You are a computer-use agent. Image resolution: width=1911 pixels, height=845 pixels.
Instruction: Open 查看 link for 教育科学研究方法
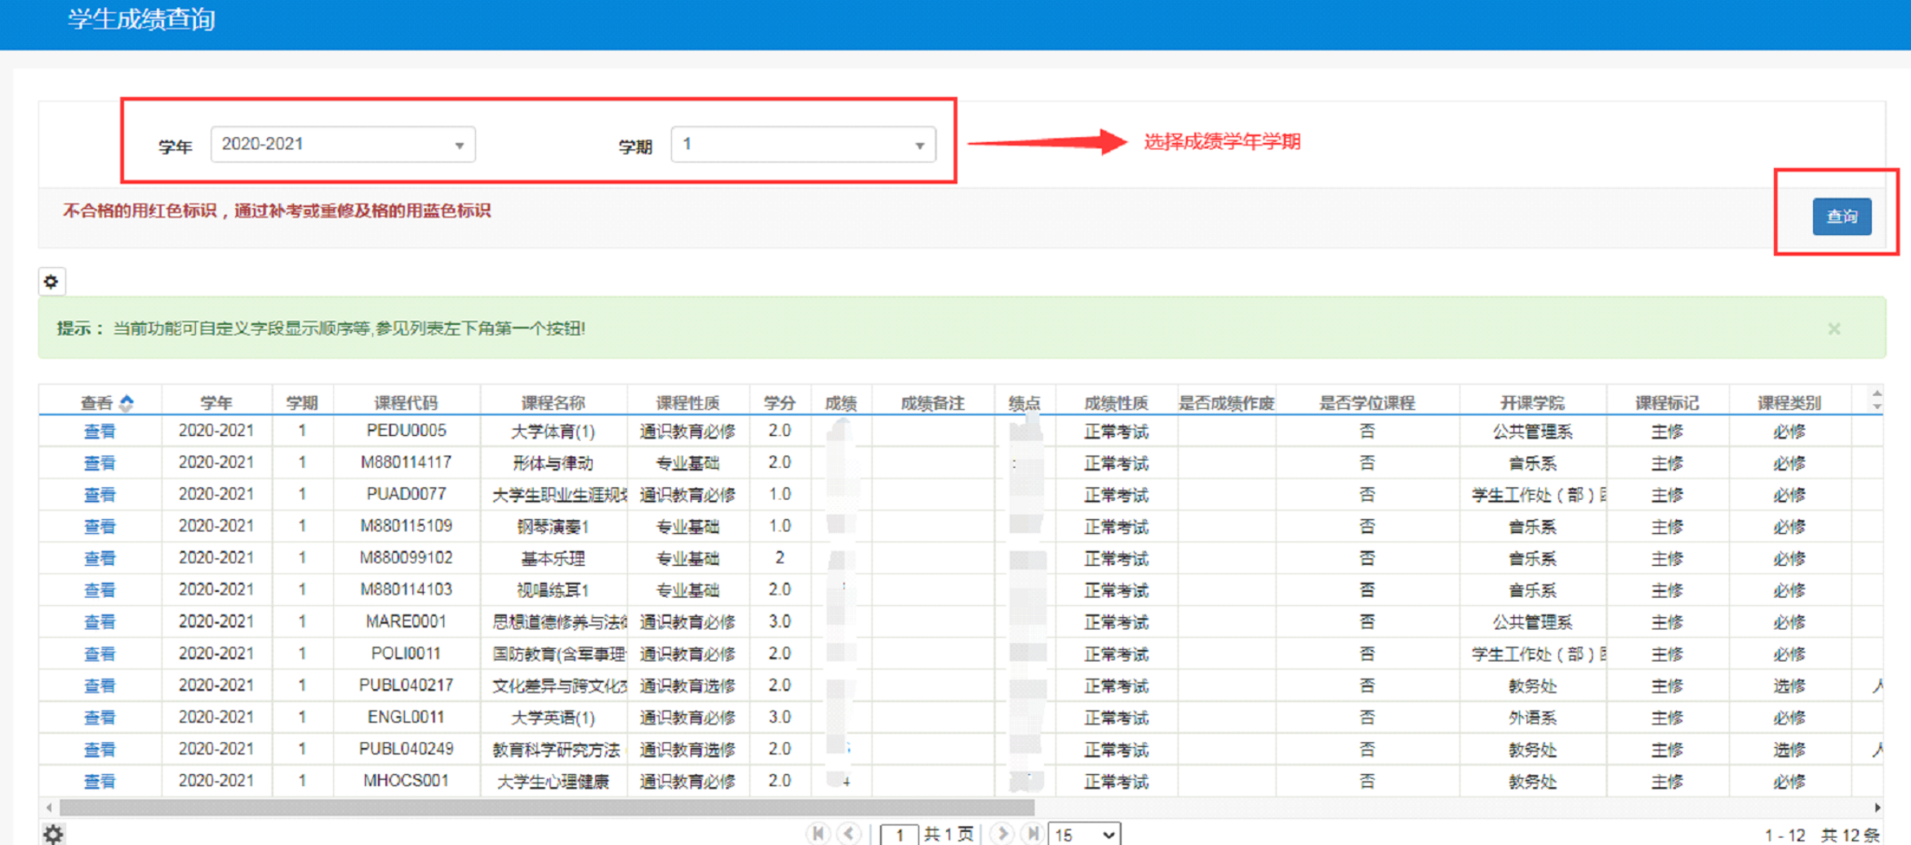tap(100, 749)
